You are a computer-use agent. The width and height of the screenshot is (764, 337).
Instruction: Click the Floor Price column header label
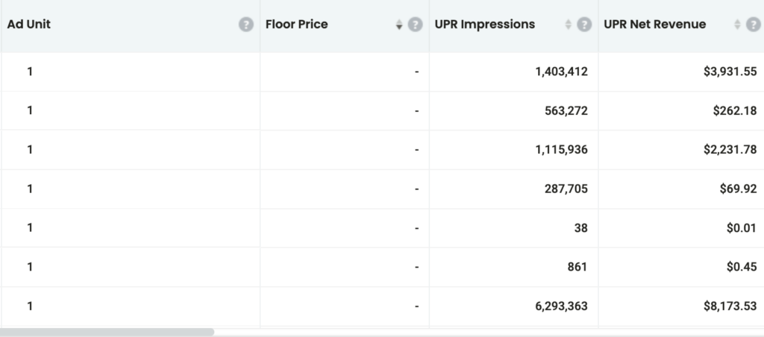pyautogui.click(x=296, y=24)
